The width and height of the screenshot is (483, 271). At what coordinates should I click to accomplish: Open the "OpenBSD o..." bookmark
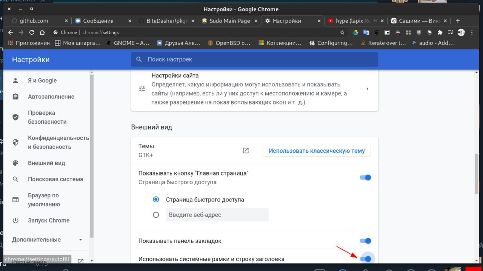[229, 43]
